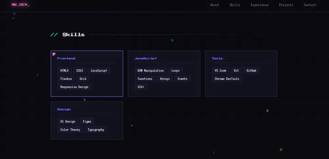Click the Color Theory tag
The height and width of the screenshot is (159, 329).
click(x=70, y=130)
